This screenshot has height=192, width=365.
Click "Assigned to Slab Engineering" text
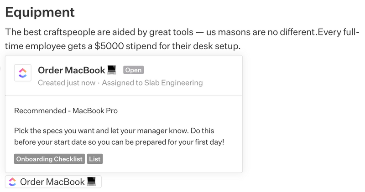coord(152,83)
